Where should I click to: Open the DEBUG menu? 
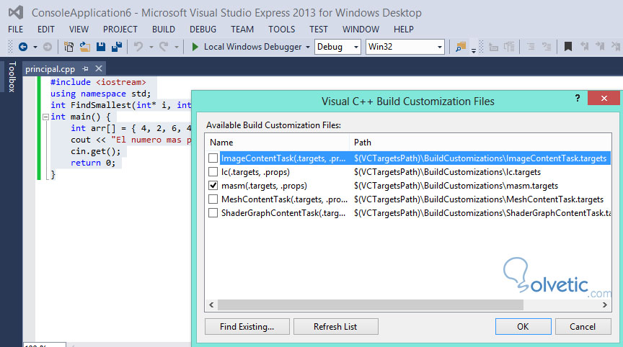click(x=203, y=30)
